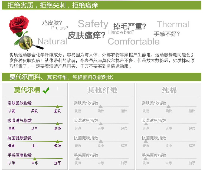Click the green checkmark beside 莫代尔棉
203x170 pixels.
click(46, 90)
